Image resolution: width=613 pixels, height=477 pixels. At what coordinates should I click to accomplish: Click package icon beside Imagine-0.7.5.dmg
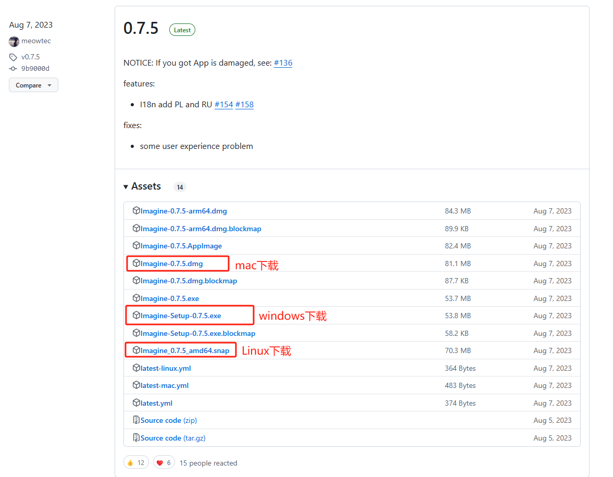(x=136, y=263)
